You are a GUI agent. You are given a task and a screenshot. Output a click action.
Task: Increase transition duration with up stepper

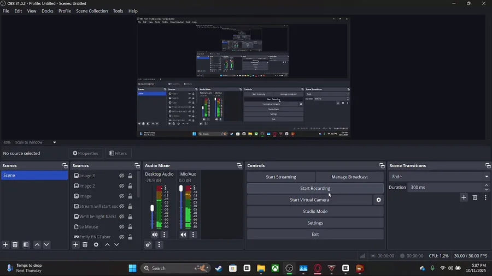pos(487,185)
